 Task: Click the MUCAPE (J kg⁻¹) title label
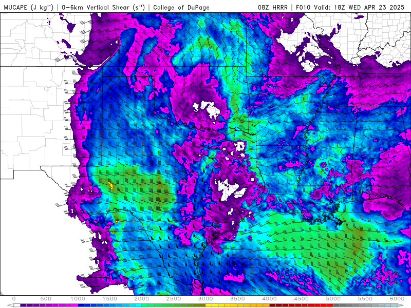pyautogui.click(x=29, y=7)
